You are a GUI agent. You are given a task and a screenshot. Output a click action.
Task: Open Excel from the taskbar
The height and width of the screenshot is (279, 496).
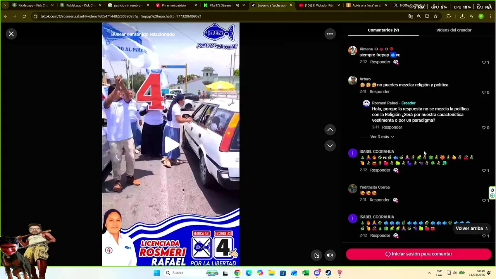click(x=306, y=273)
